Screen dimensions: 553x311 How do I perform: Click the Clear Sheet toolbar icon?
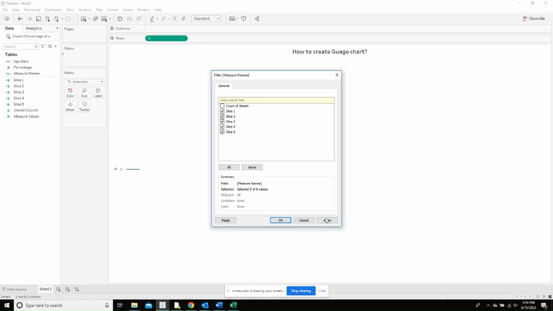point(104,19)
